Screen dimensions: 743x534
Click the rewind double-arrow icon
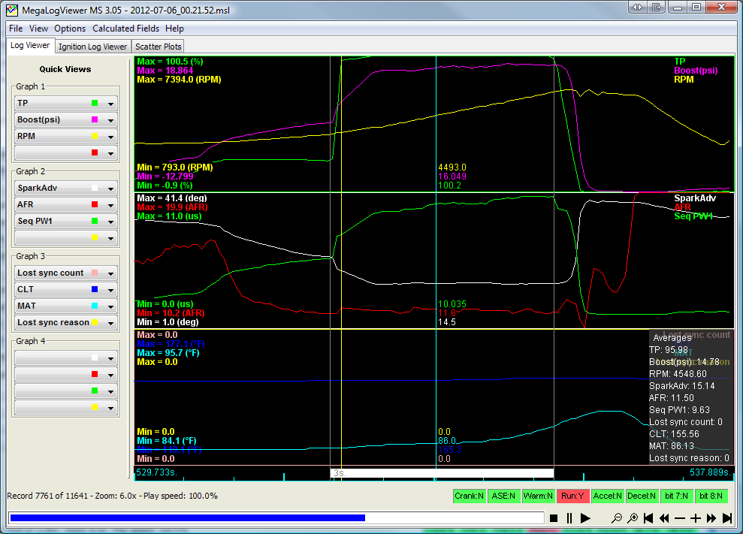(665, 518)
